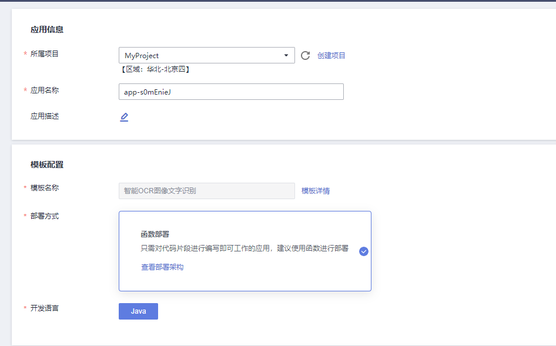Screen dimensions: 556x346
Task: Expand the 所属项目 dropdown arrow
Action: pyautogui.click(x=286, y=55)
